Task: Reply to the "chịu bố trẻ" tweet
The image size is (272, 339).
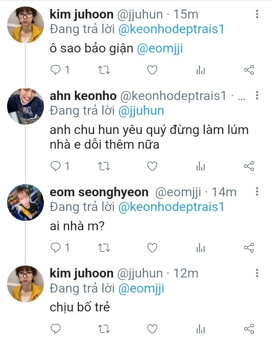Action: (x=56, y=329)
